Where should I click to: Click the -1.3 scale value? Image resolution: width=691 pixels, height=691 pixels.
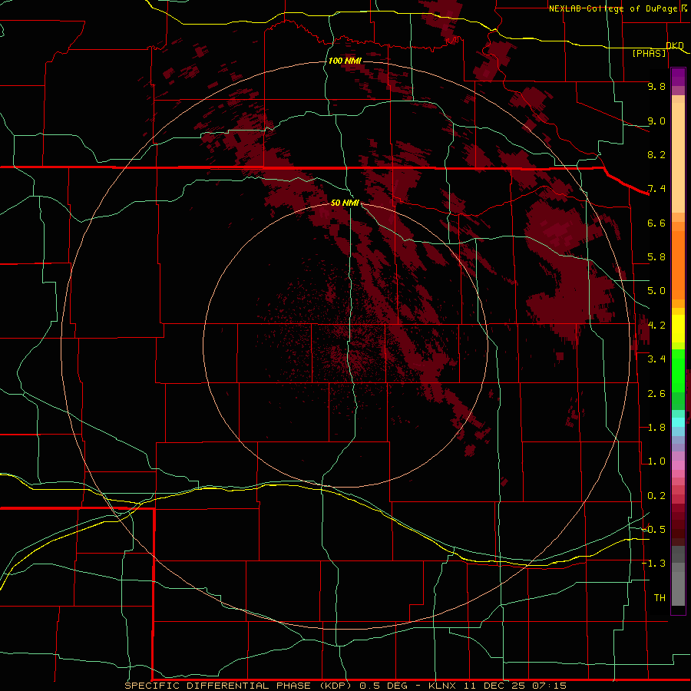click(x=653, y=564)
